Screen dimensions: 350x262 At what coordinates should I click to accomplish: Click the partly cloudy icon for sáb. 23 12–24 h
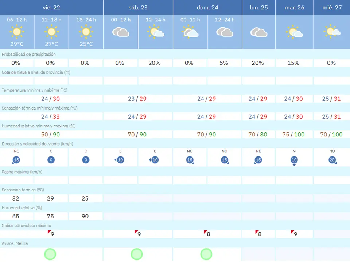click(156, 32)
